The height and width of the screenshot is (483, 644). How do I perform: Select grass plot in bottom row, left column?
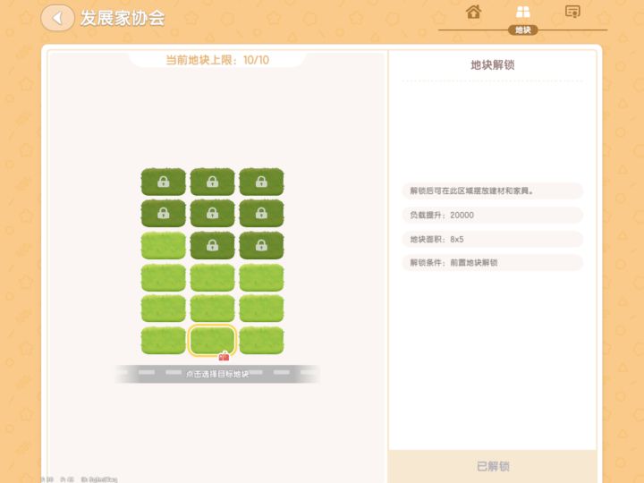(164, 340)
